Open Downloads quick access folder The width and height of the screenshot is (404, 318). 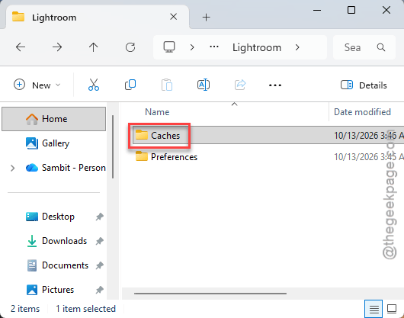(54, 241)
